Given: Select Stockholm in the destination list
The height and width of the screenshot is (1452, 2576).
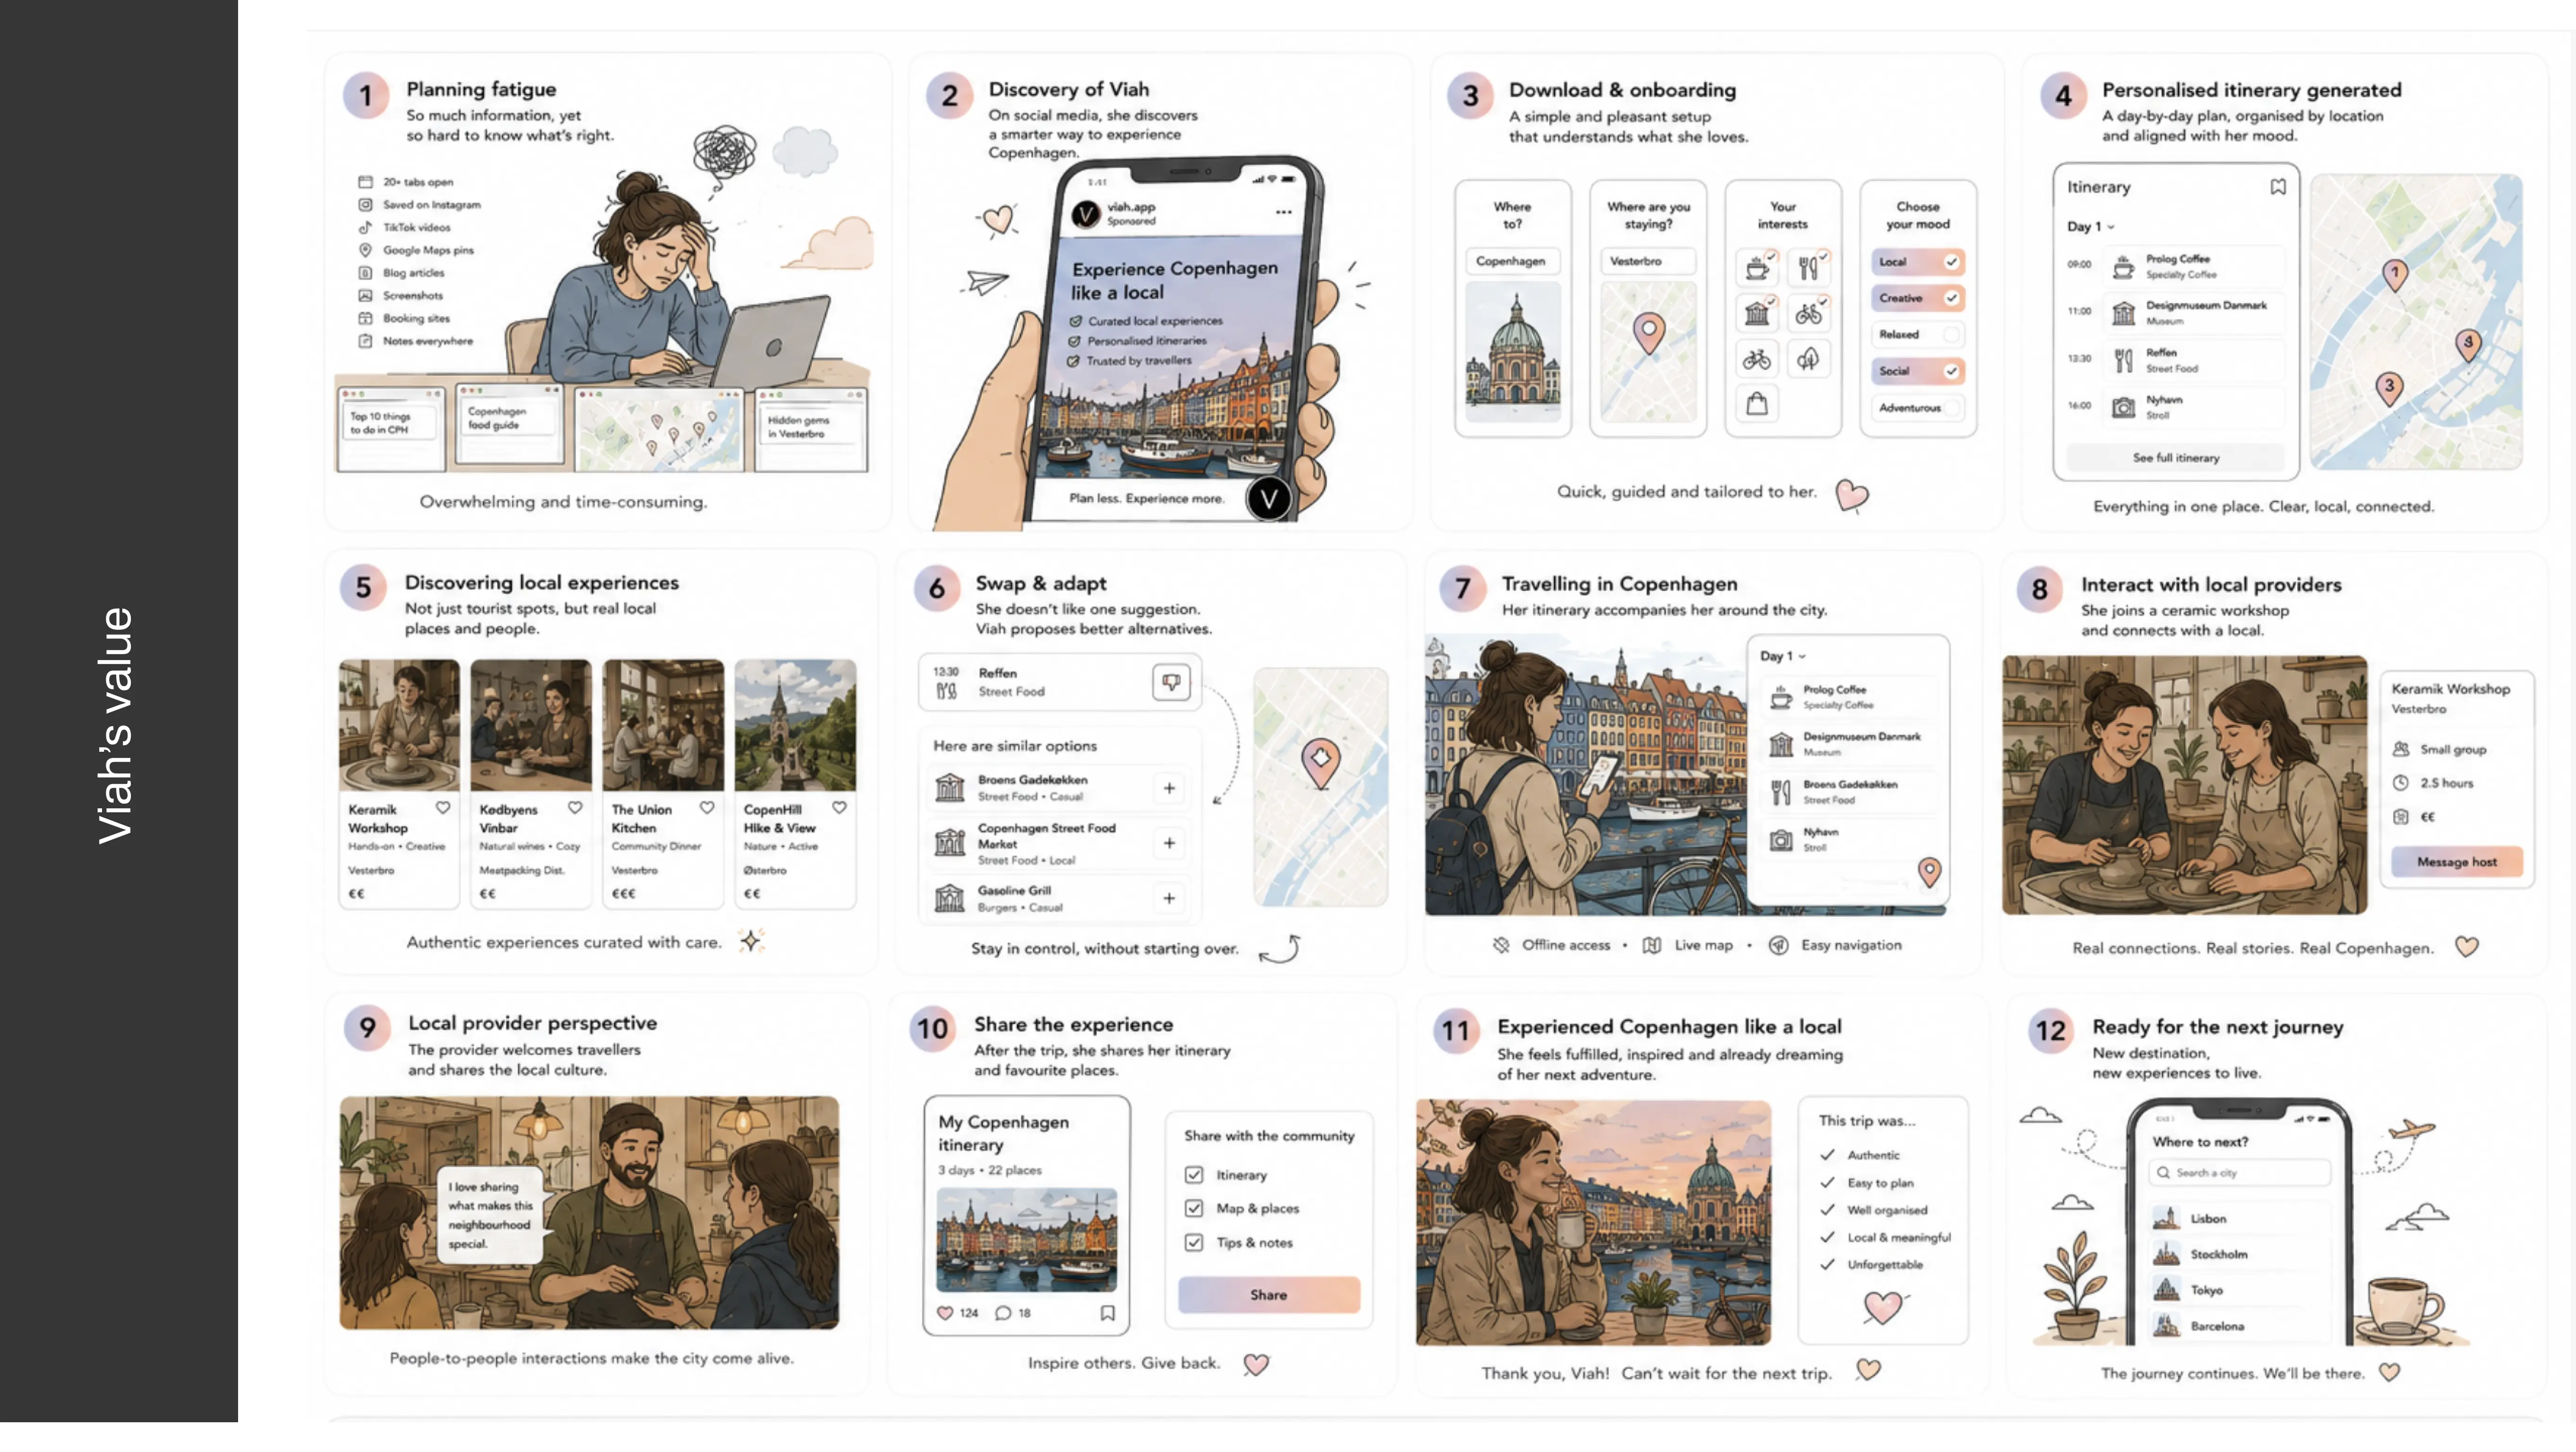Looking at the screenshot, I should coord(2240,1254).
